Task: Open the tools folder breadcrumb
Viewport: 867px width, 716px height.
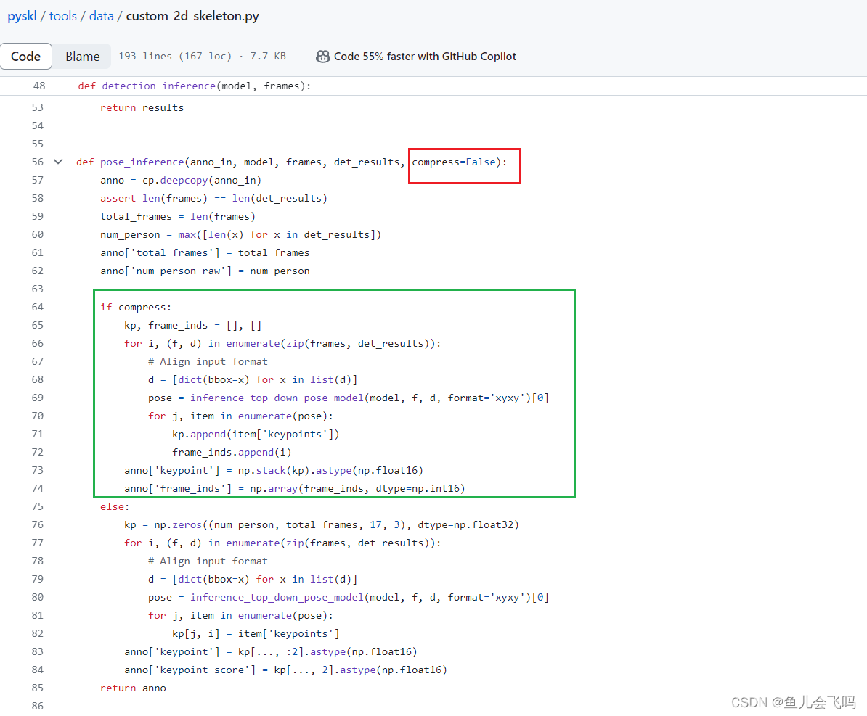Action: pos(63,15)
